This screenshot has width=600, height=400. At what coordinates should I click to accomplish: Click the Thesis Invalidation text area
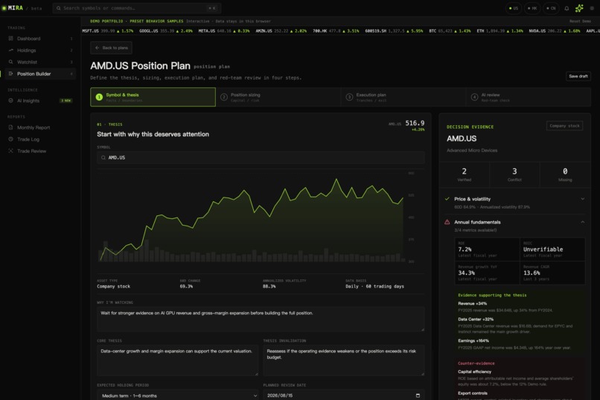point(344,361)
